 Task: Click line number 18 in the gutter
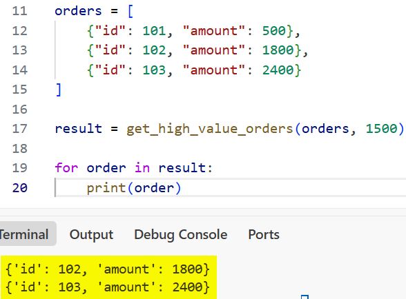19,149
